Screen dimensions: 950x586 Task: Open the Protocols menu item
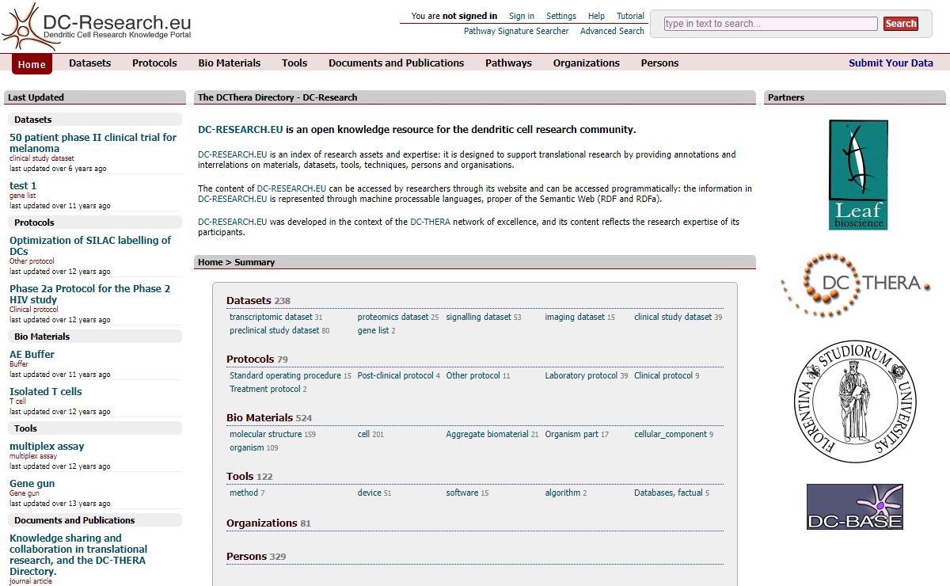pos(154,63)
